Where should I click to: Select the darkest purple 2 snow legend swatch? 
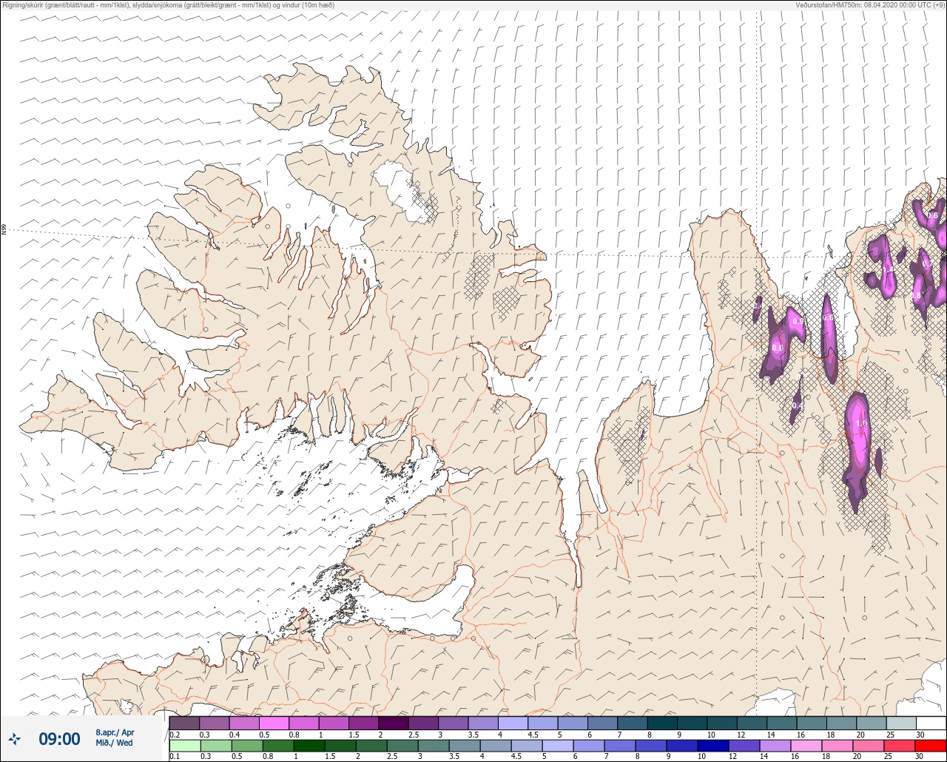(394, 723)
